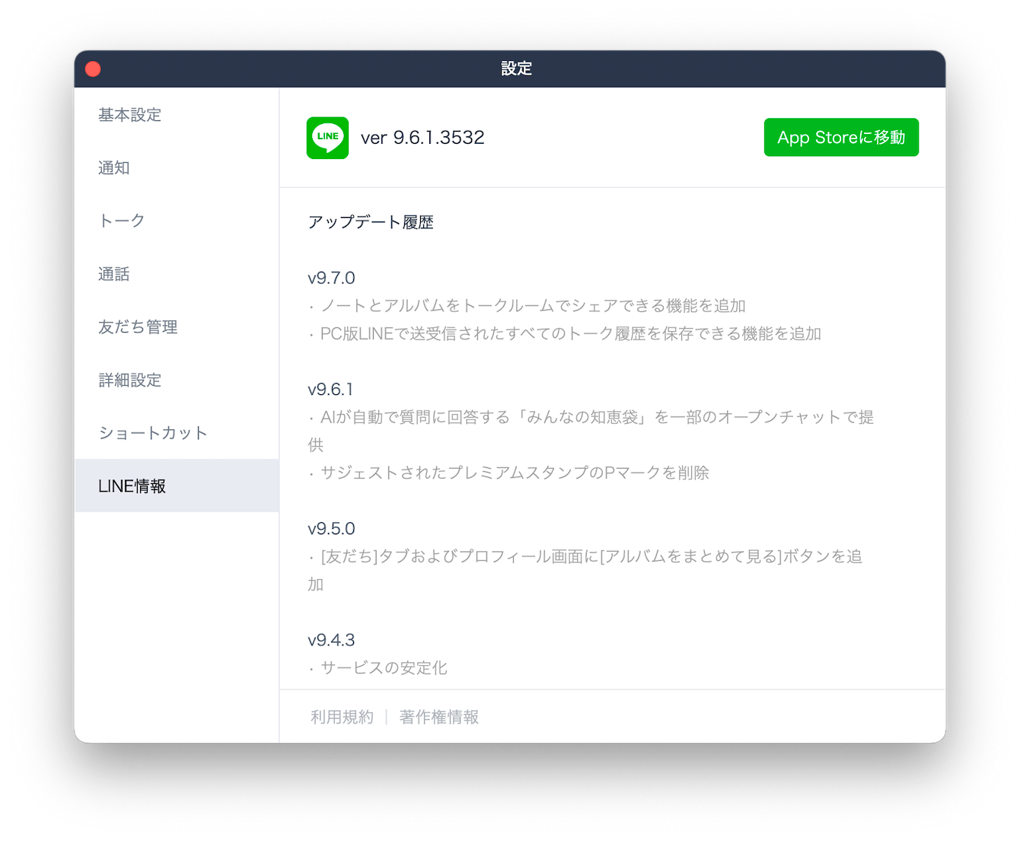The height and width of the screenshot is (841, 1020).
Task: Select the 通知 sidebar item
Action: [x=177, y=168]
